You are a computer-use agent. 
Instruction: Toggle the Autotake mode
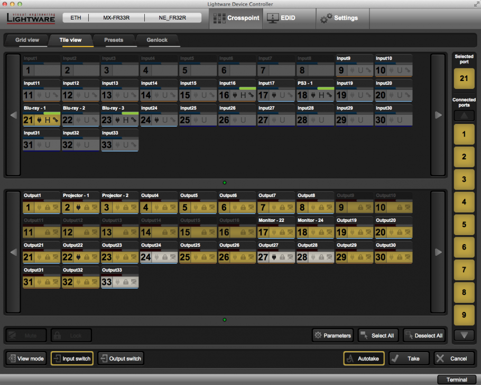point(363,359)
